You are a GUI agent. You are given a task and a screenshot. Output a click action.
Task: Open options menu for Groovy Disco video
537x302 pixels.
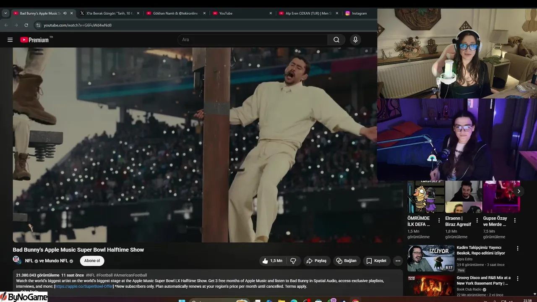518,279
